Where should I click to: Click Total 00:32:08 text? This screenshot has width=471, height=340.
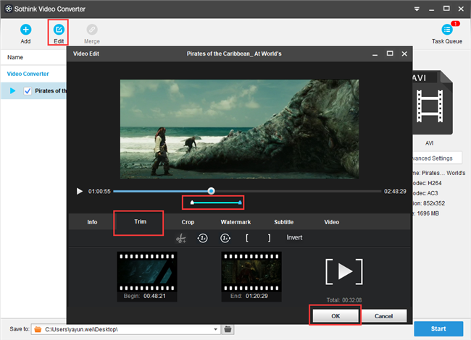(344, 300)
